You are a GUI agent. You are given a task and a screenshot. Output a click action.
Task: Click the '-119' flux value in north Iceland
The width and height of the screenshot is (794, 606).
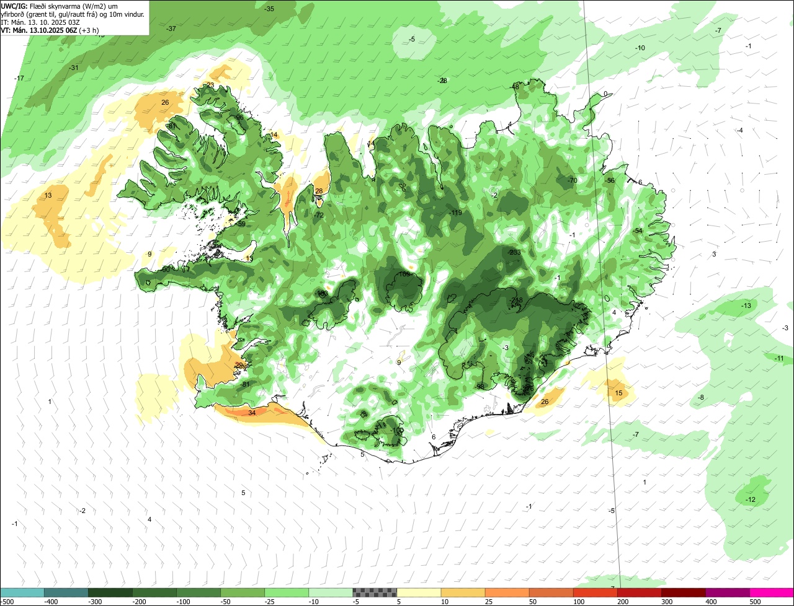pyautogui.click(x=455, y=213)
